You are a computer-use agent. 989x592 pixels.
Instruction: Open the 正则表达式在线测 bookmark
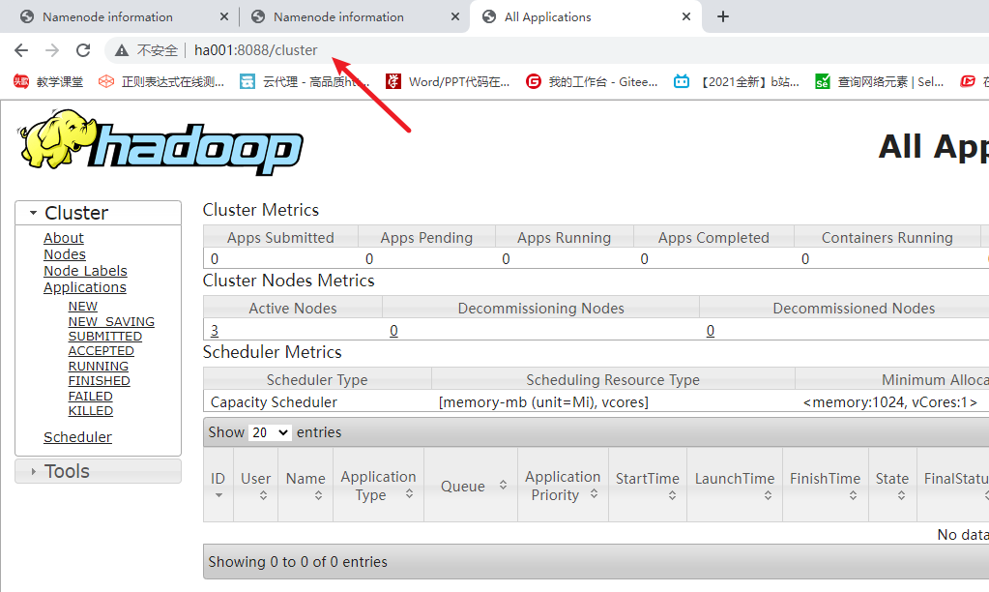pos(161,81)
